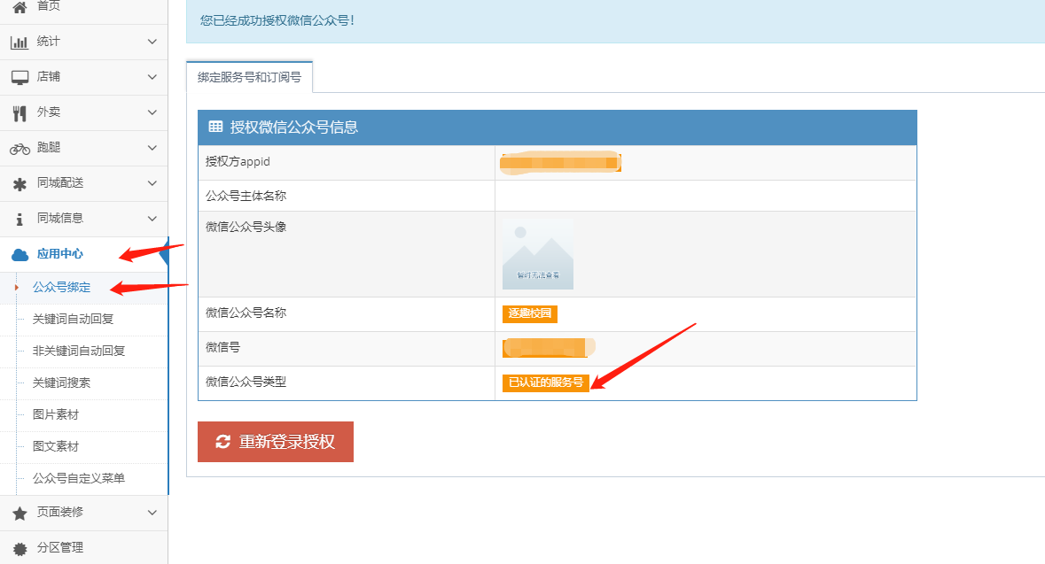Click the home icon beside 首页

tap(19, 6)
